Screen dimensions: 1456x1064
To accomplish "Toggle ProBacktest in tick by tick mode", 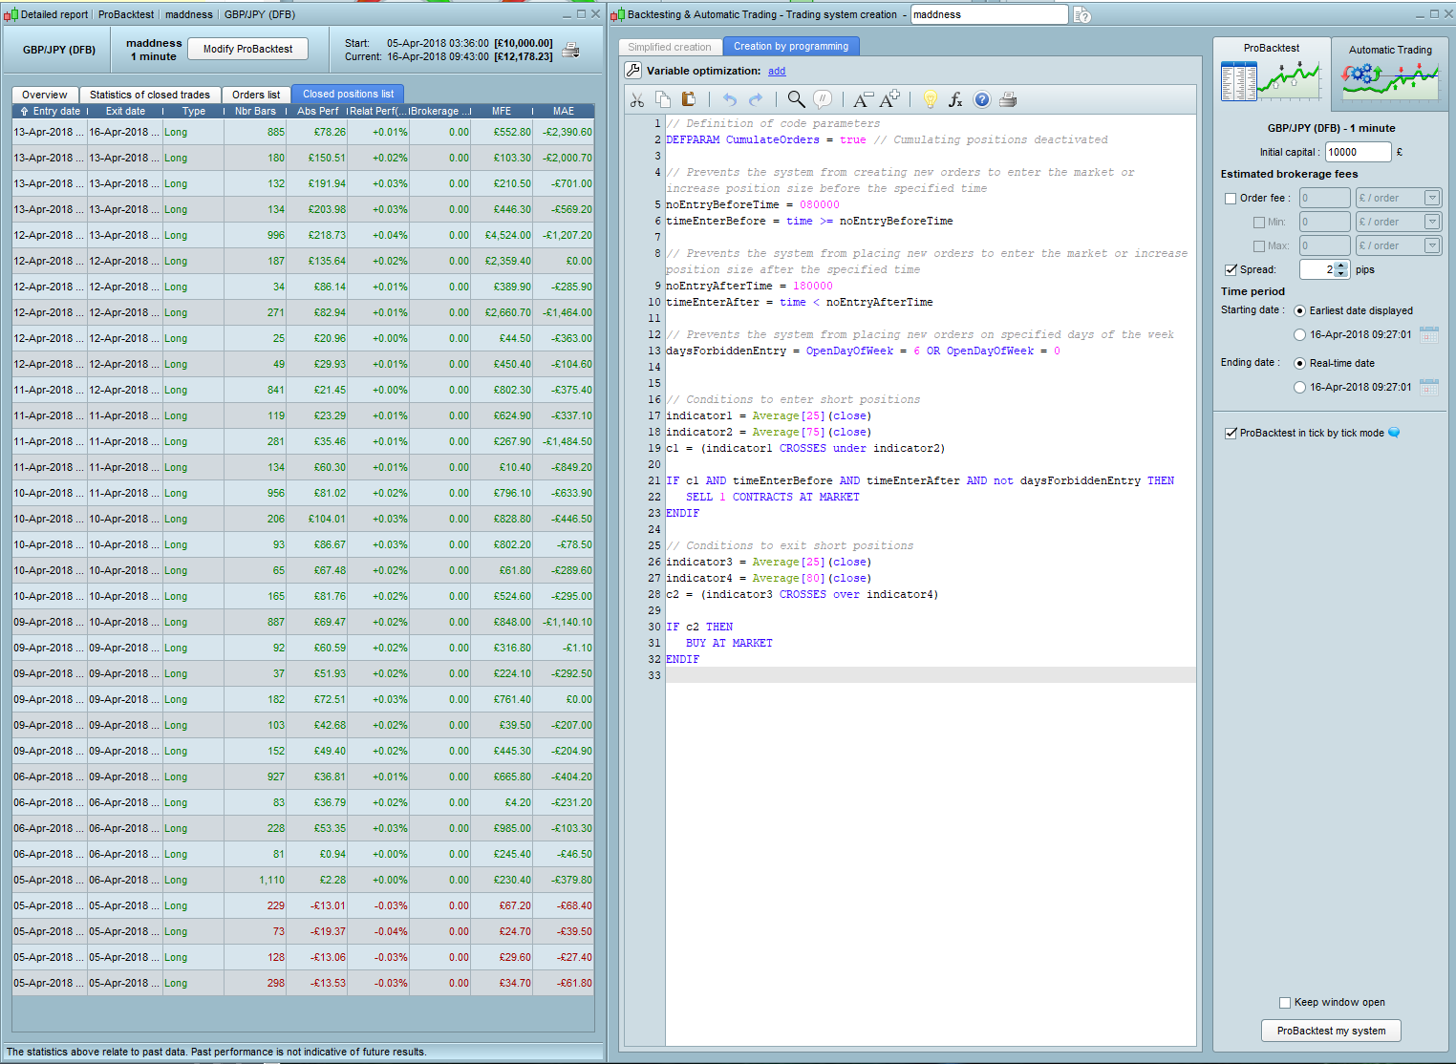I will point(1231,434).
